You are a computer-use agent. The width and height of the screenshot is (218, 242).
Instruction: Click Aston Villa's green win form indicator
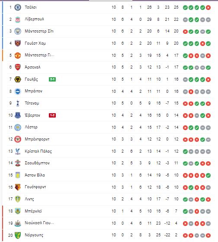(208, 176)
